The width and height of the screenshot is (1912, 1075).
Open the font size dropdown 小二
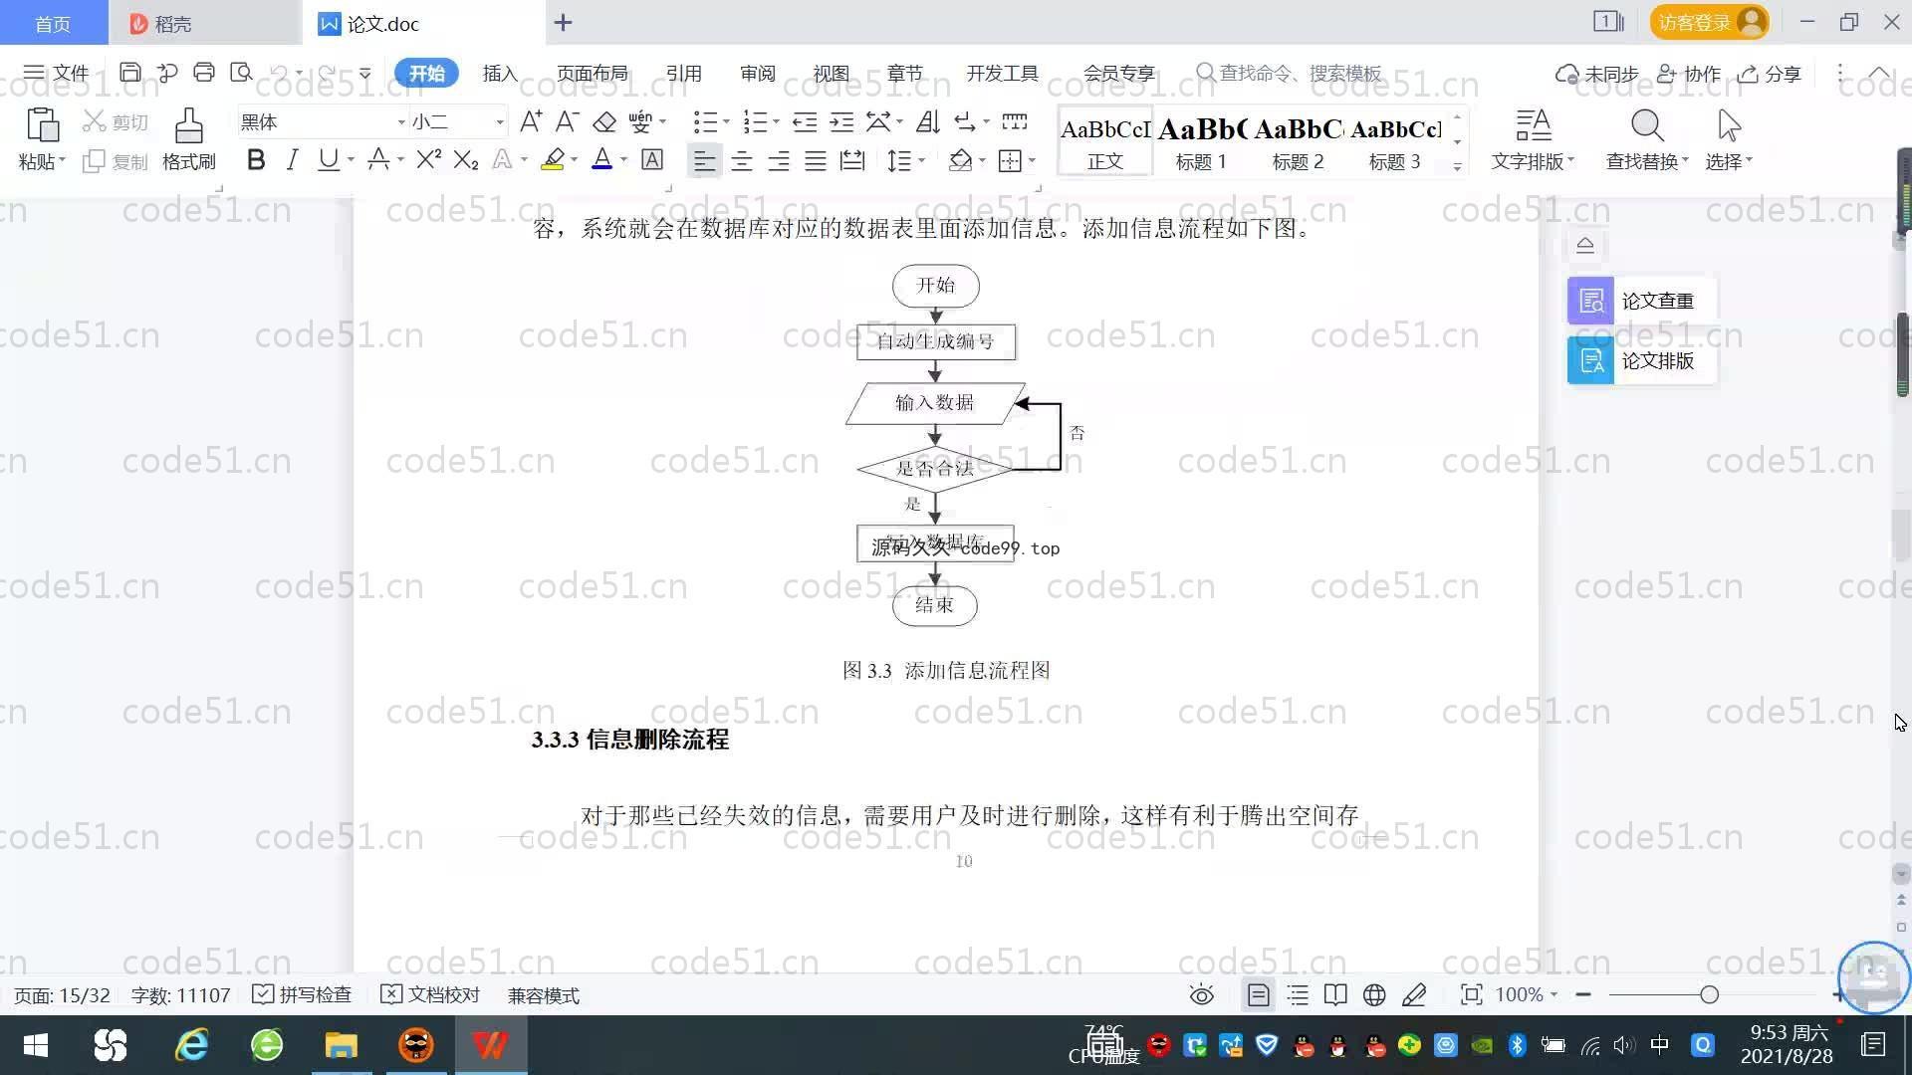click(x=500, y=122)
